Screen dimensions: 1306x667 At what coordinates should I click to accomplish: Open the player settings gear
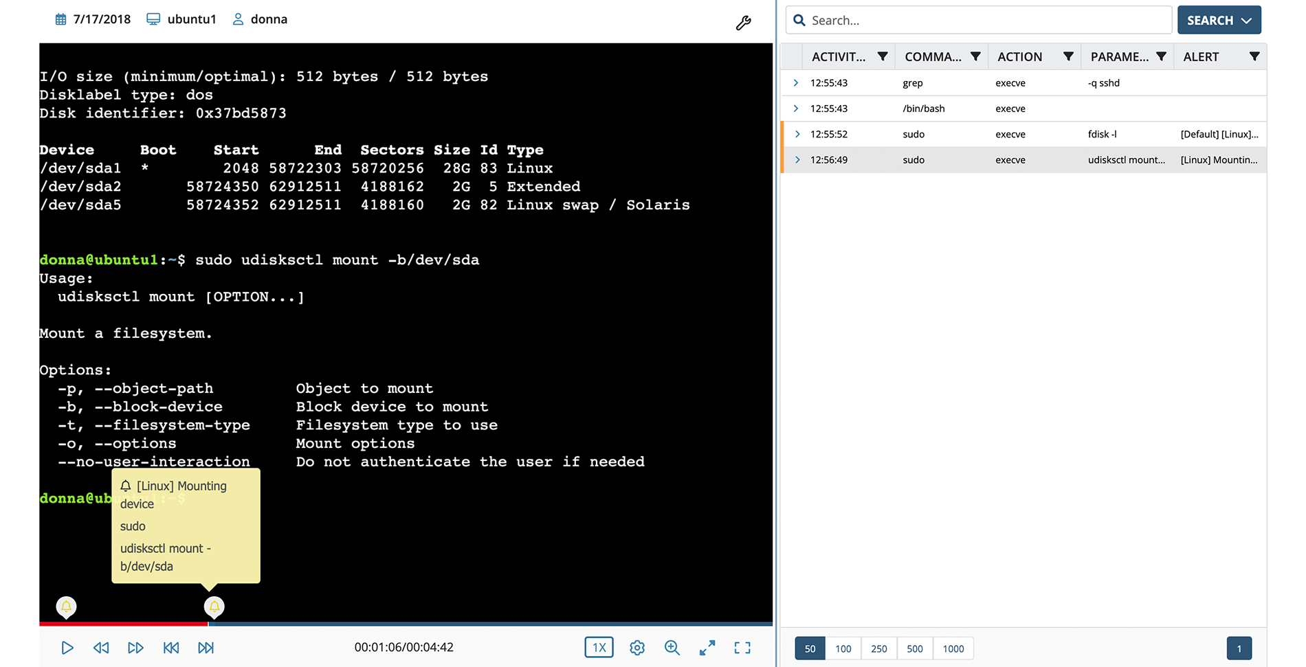point(637,648)
